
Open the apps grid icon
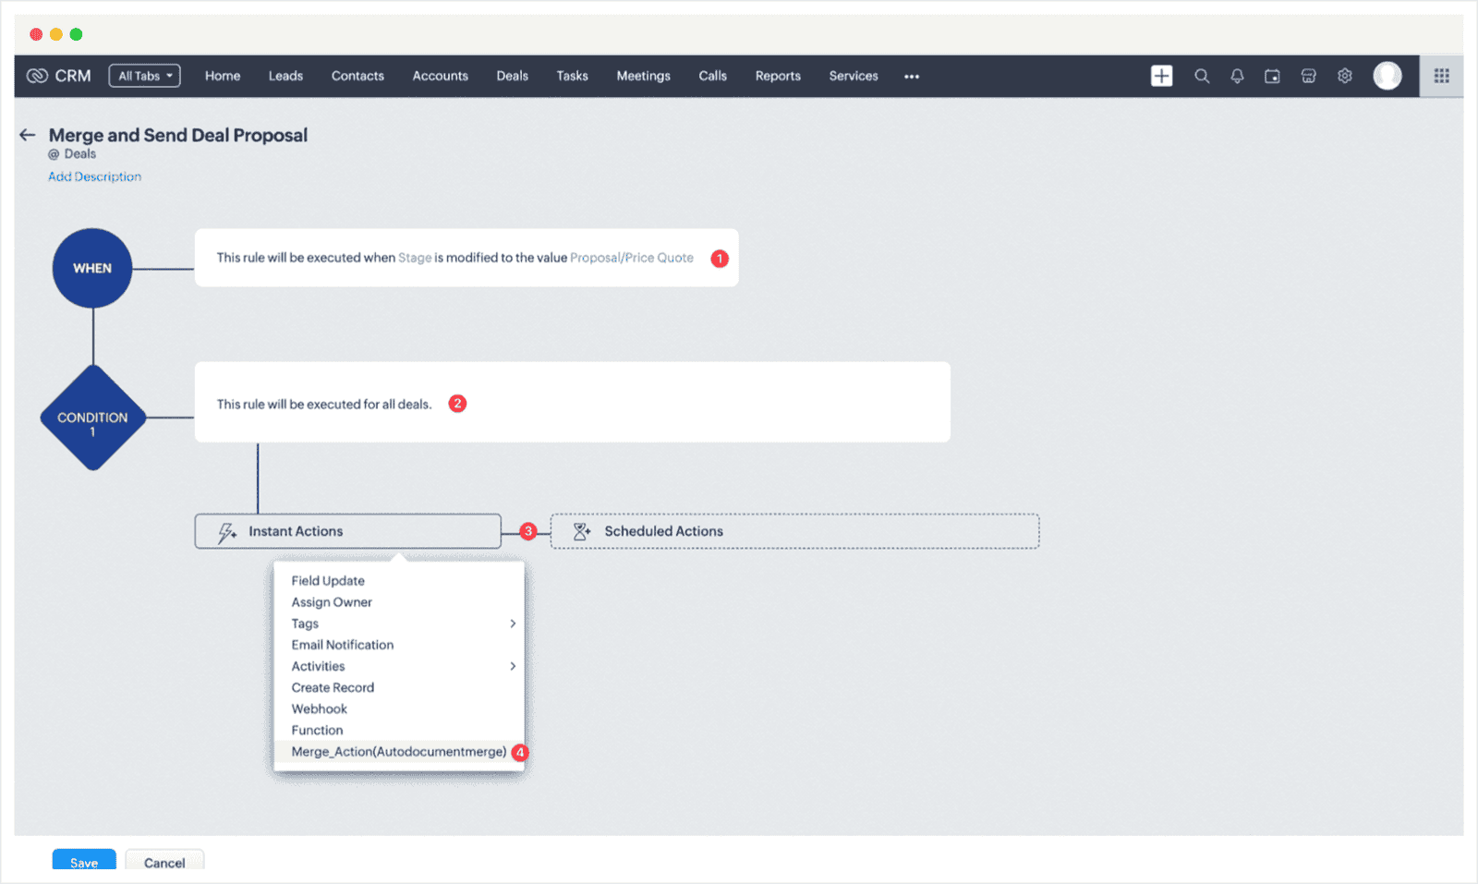pyautogui.click(x=1441, y=76)
